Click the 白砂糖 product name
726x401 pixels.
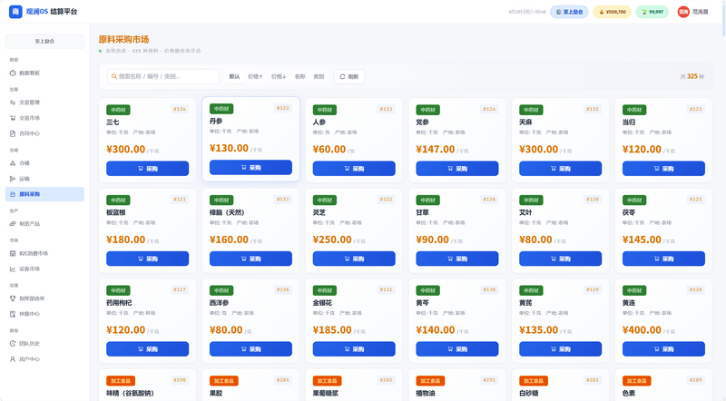pyautogui.click(x=528, y=393)
